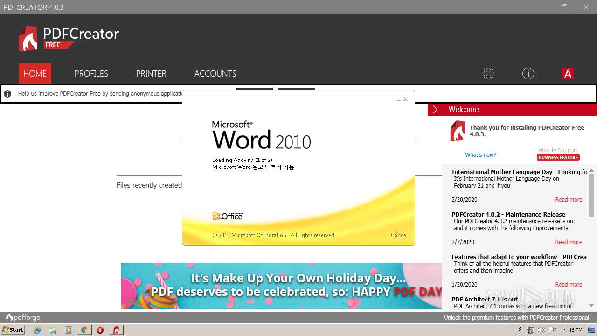597x336 pixels.
Task: Click the Thank you for installing message
Action: 527,131
